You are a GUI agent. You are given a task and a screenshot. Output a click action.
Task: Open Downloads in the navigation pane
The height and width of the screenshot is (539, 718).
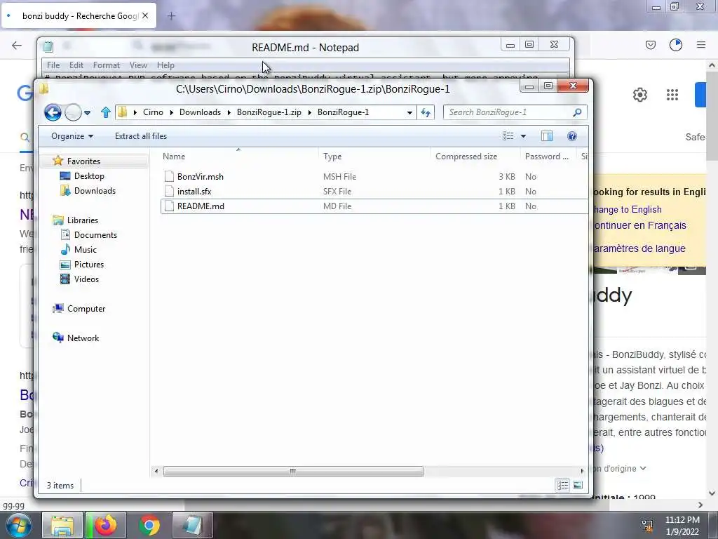[95, 191]
